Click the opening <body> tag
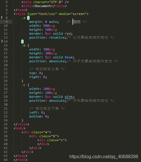 click(x=19, y=128)
